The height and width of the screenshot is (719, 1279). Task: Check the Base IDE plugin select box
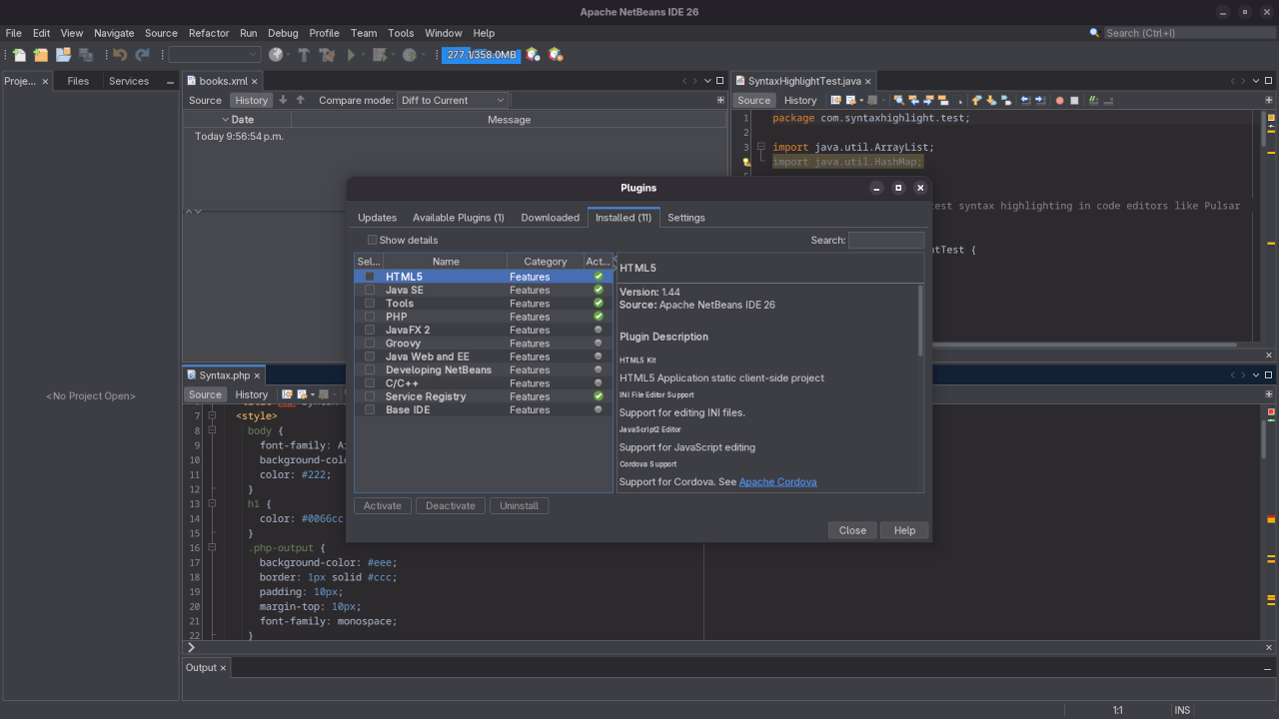(x=370, y=409)
